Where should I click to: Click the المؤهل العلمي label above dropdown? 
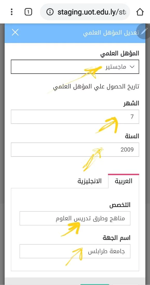pos(120,53)
